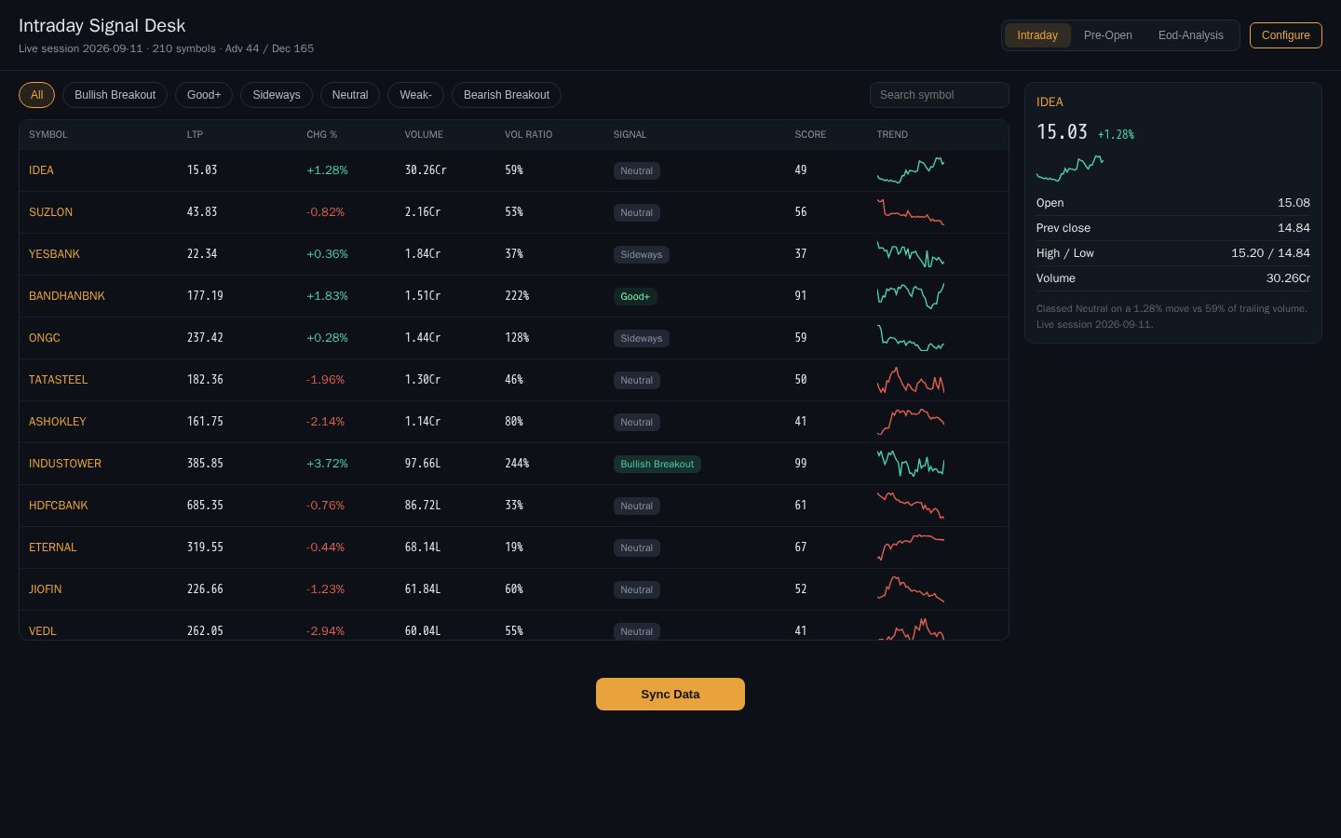Switch to the Pre-Open tab

coord(1107,35)
